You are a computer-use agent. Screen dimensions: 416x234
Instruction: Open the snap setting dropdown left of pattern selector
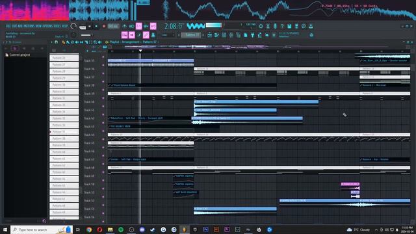[167, 35]
